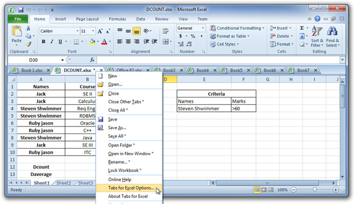Align text to the left
Viewport: 355px width, 204px height.
120,41
